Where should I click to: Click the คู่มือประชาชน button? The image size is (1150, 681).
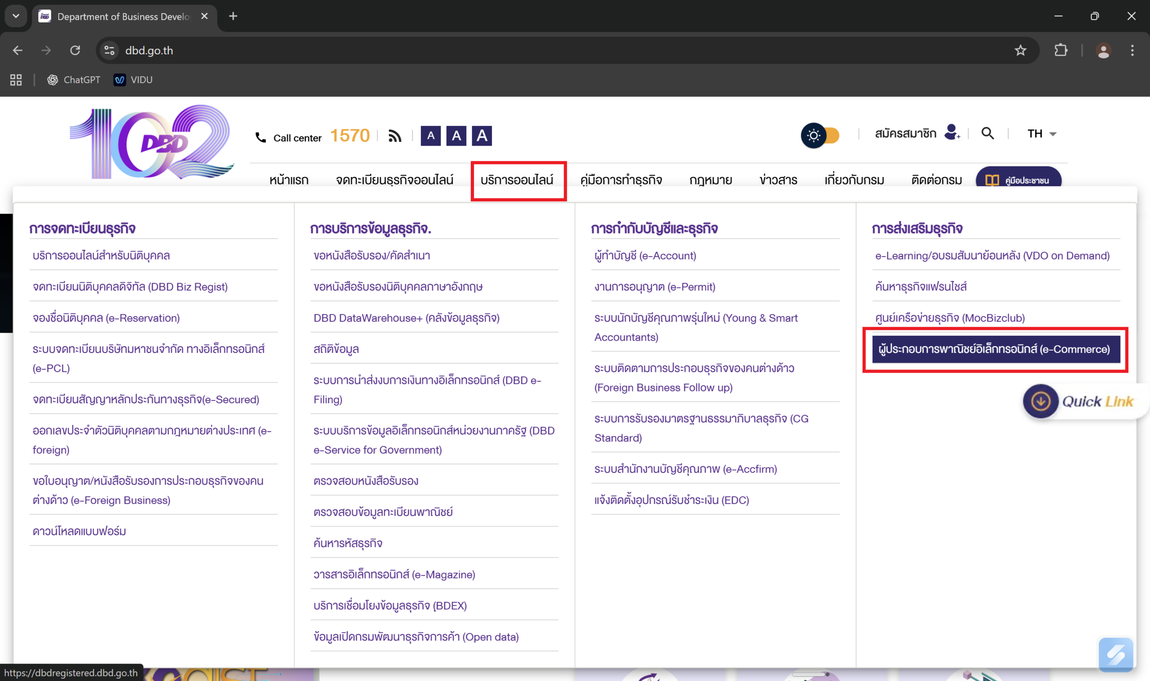[1018, 180]
